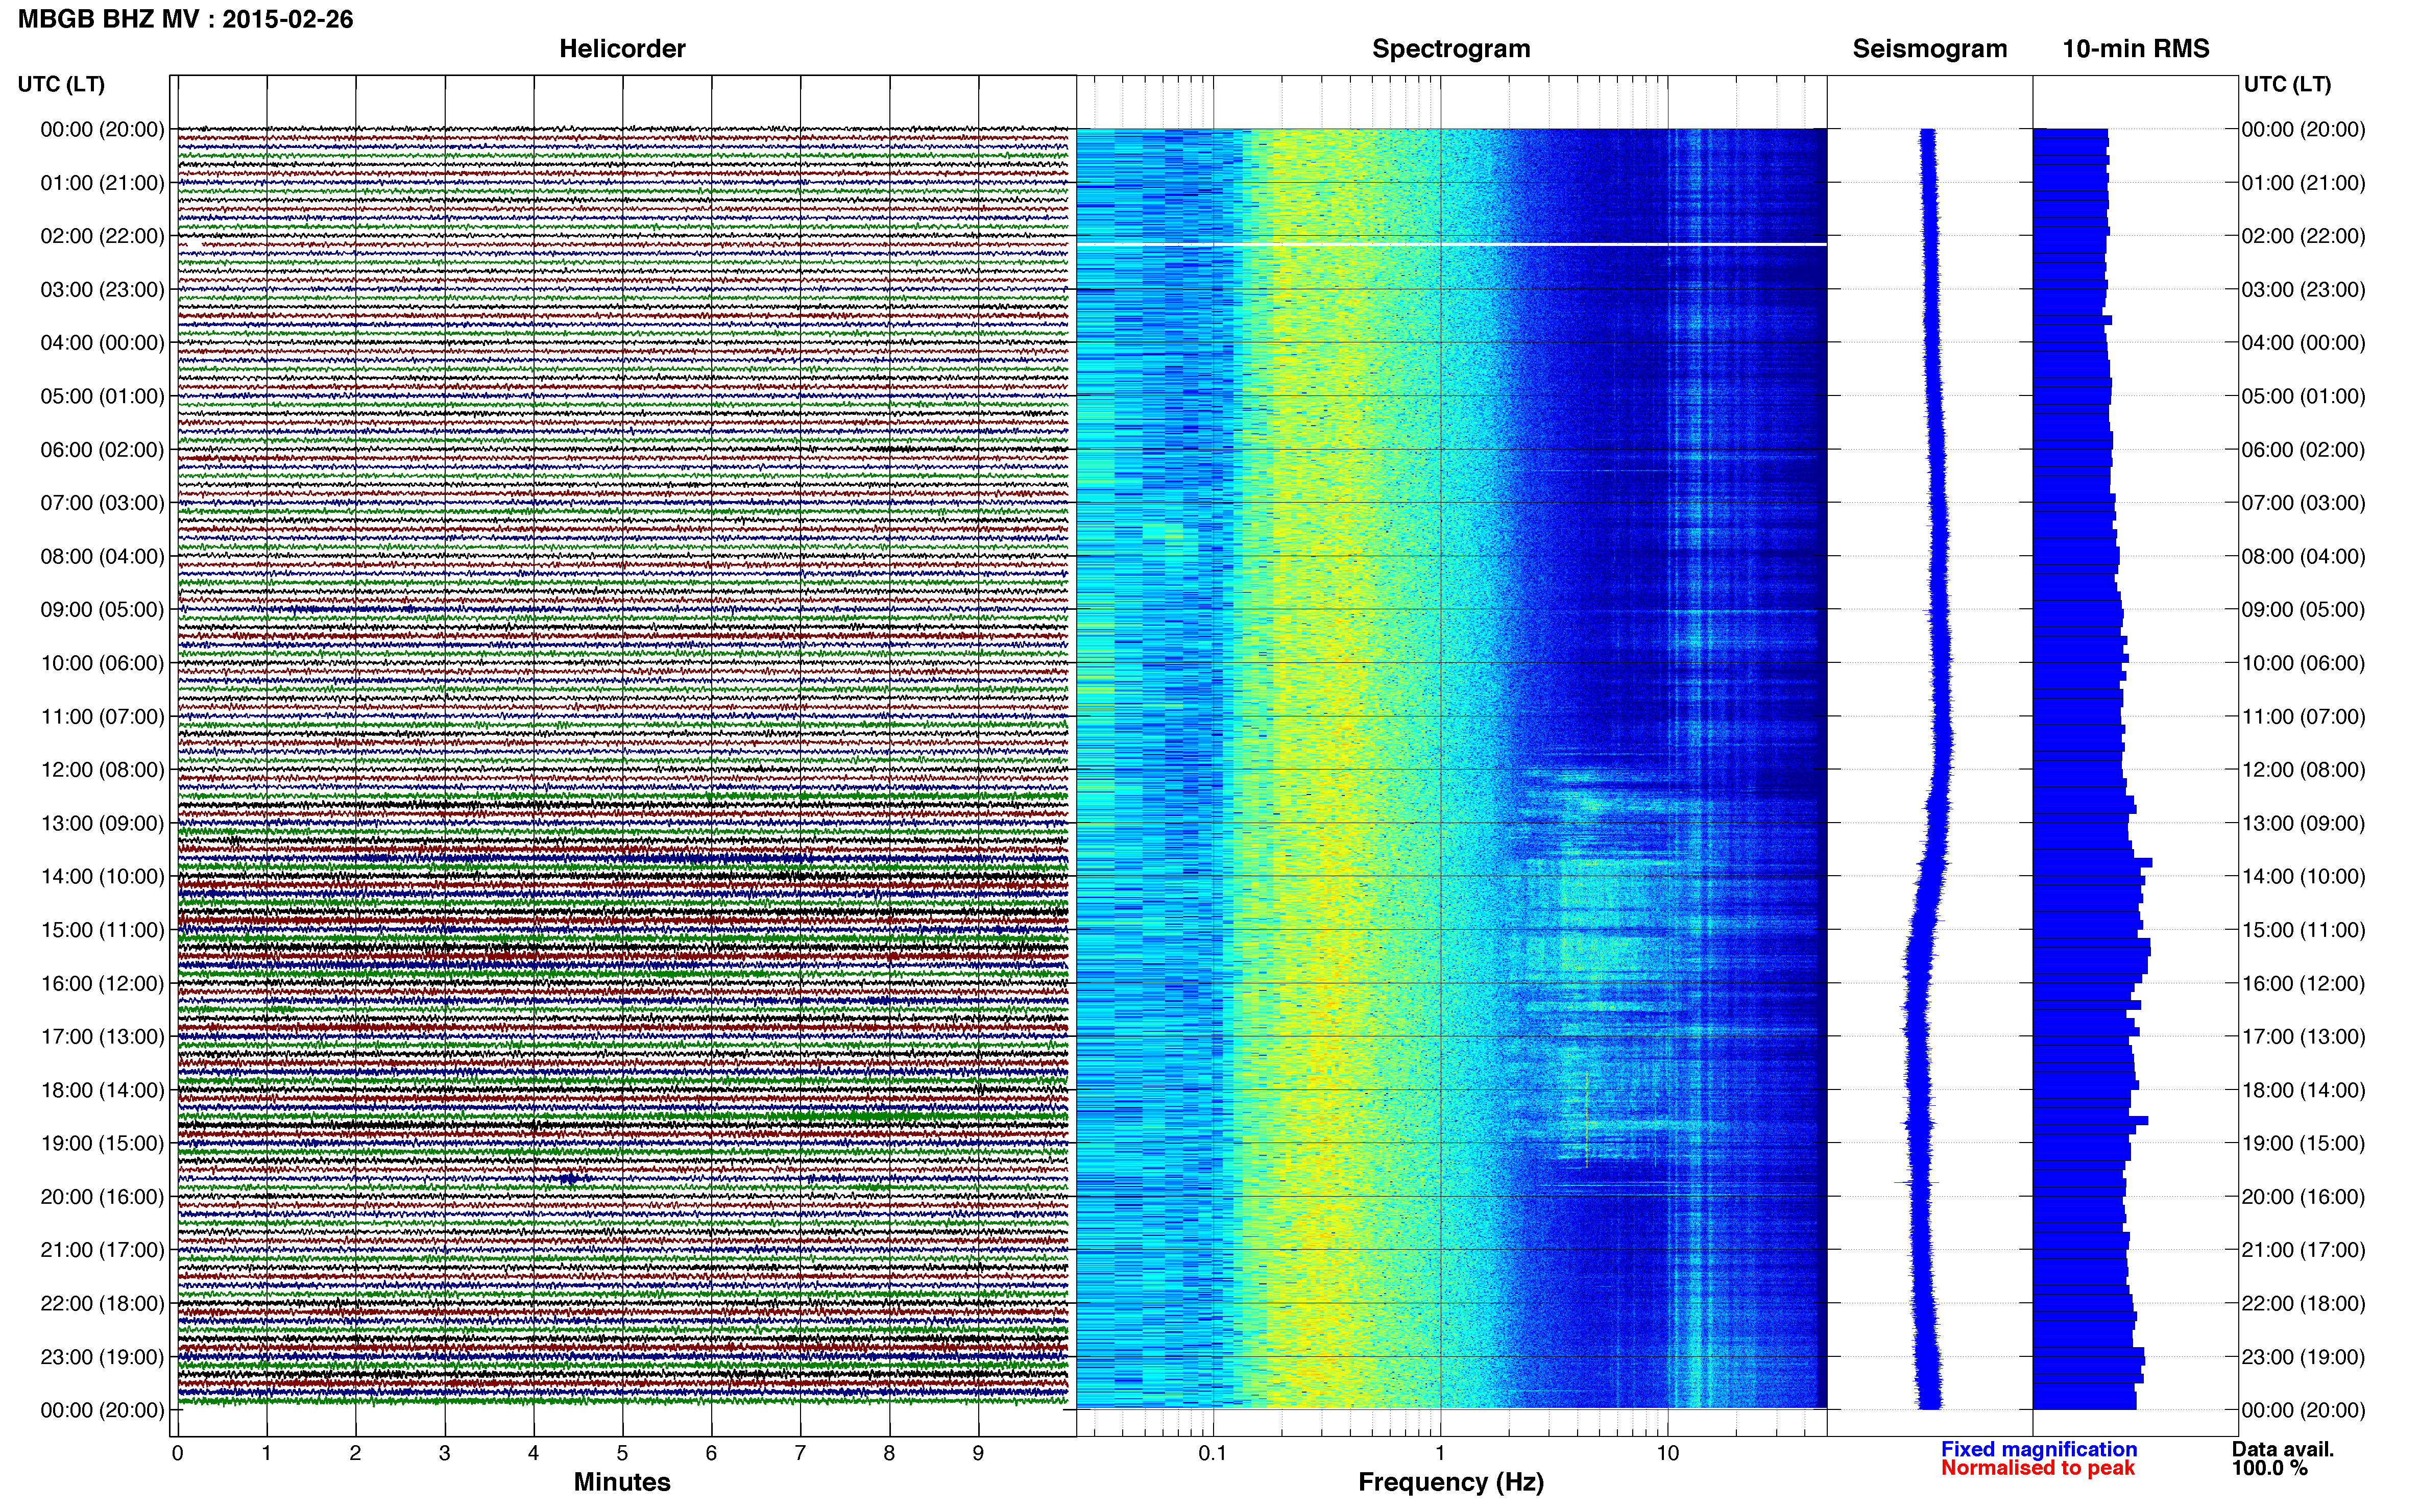
Task: Click left time label 11:00 (07:00)
Action: (x=102, y=716)
